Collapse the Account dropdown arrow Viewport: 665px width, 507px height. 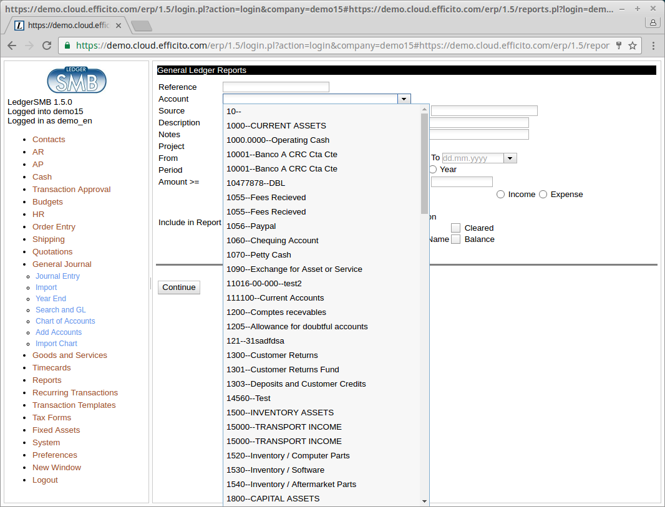click(x=404, y=99)
